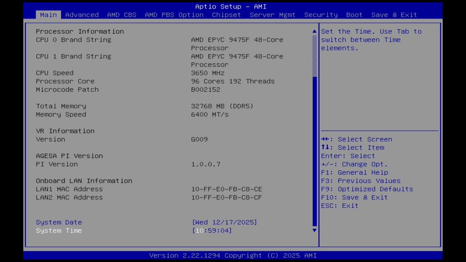
Task: Switch to the Chipset tab
Action: (x=226, y=15)
